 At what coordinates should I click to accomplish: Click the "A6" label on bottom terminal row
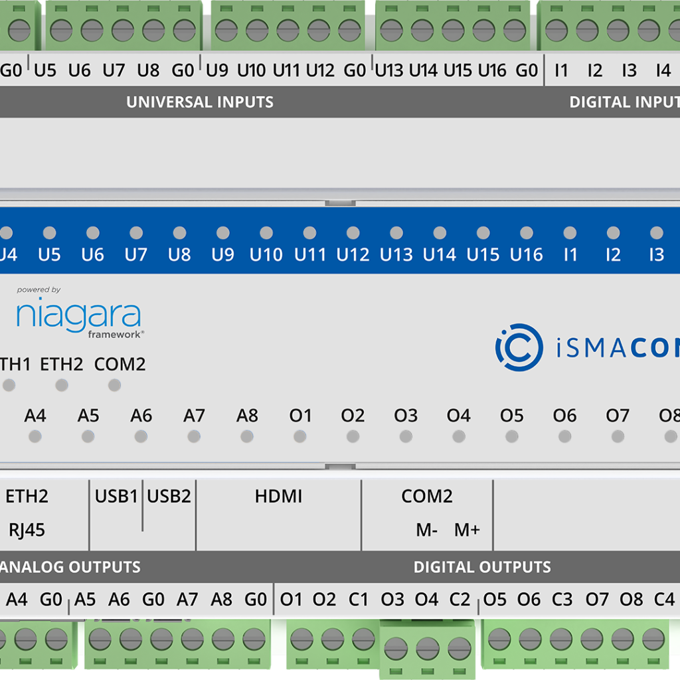click(x=119, y=600)
